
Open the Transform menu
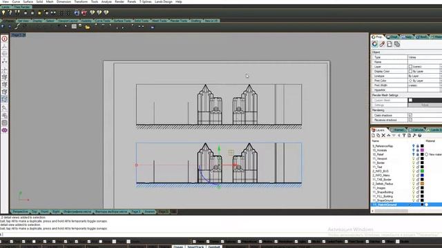click(81, 1)
